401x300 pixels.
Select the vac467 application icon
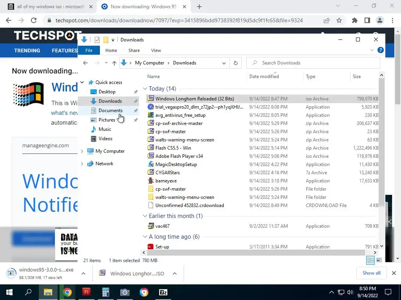[x=151, y=226]
